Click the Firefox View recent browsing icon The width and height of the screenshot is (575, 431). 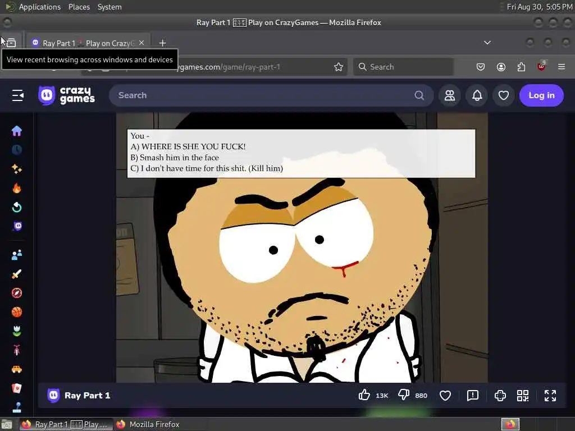[11, 43]
